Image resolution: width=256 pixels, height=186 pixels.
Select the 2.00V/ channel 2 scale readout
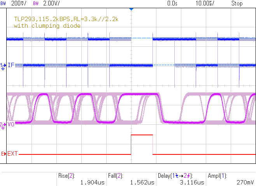51,3
